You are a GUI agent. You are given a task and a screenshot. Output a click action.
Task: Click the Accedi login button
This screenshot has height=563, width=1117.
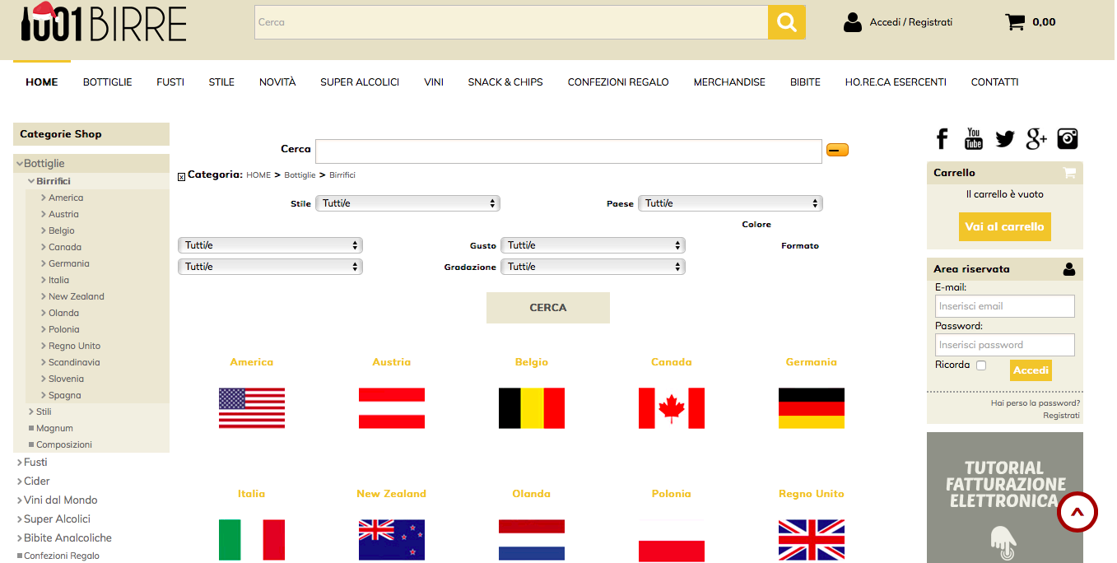coord(1031,370)
